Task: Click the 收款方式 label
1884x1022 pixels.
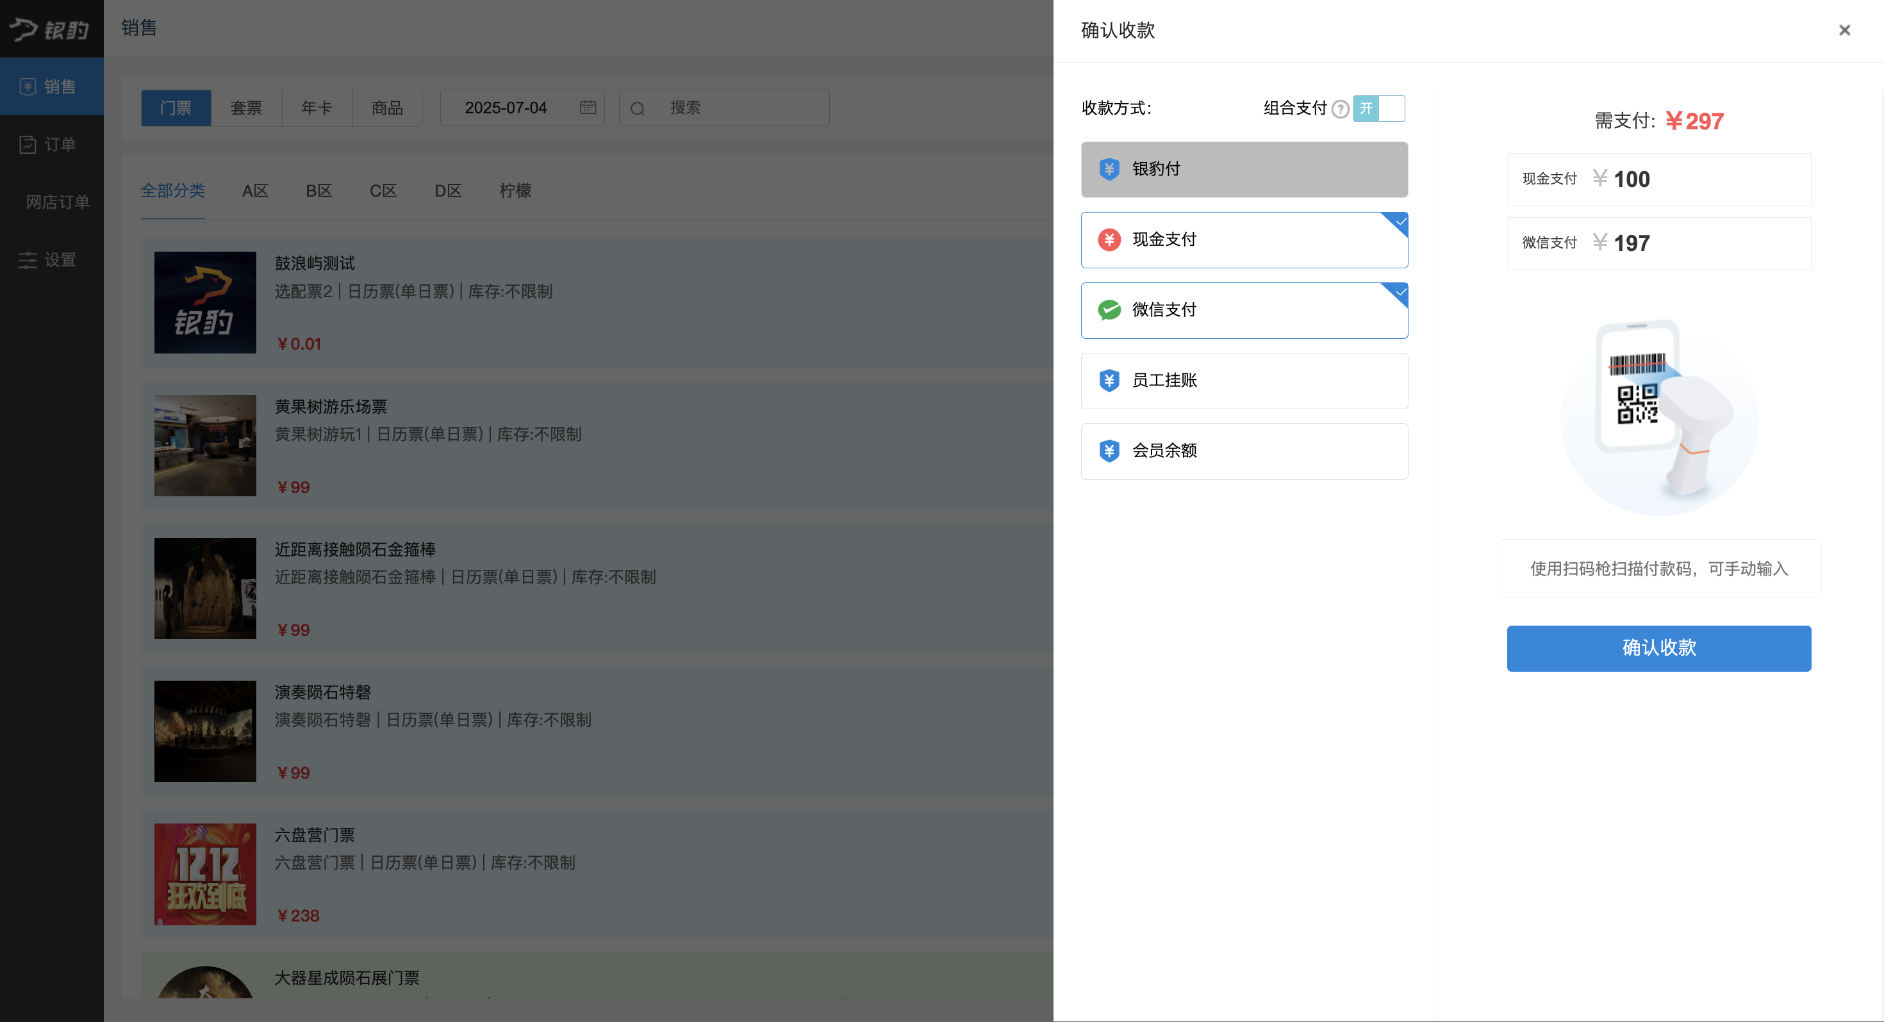Action: tap(1117, 108)
